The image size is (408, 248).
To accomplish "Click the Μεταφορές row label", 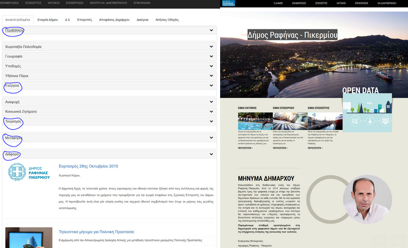I will (13, 138).
